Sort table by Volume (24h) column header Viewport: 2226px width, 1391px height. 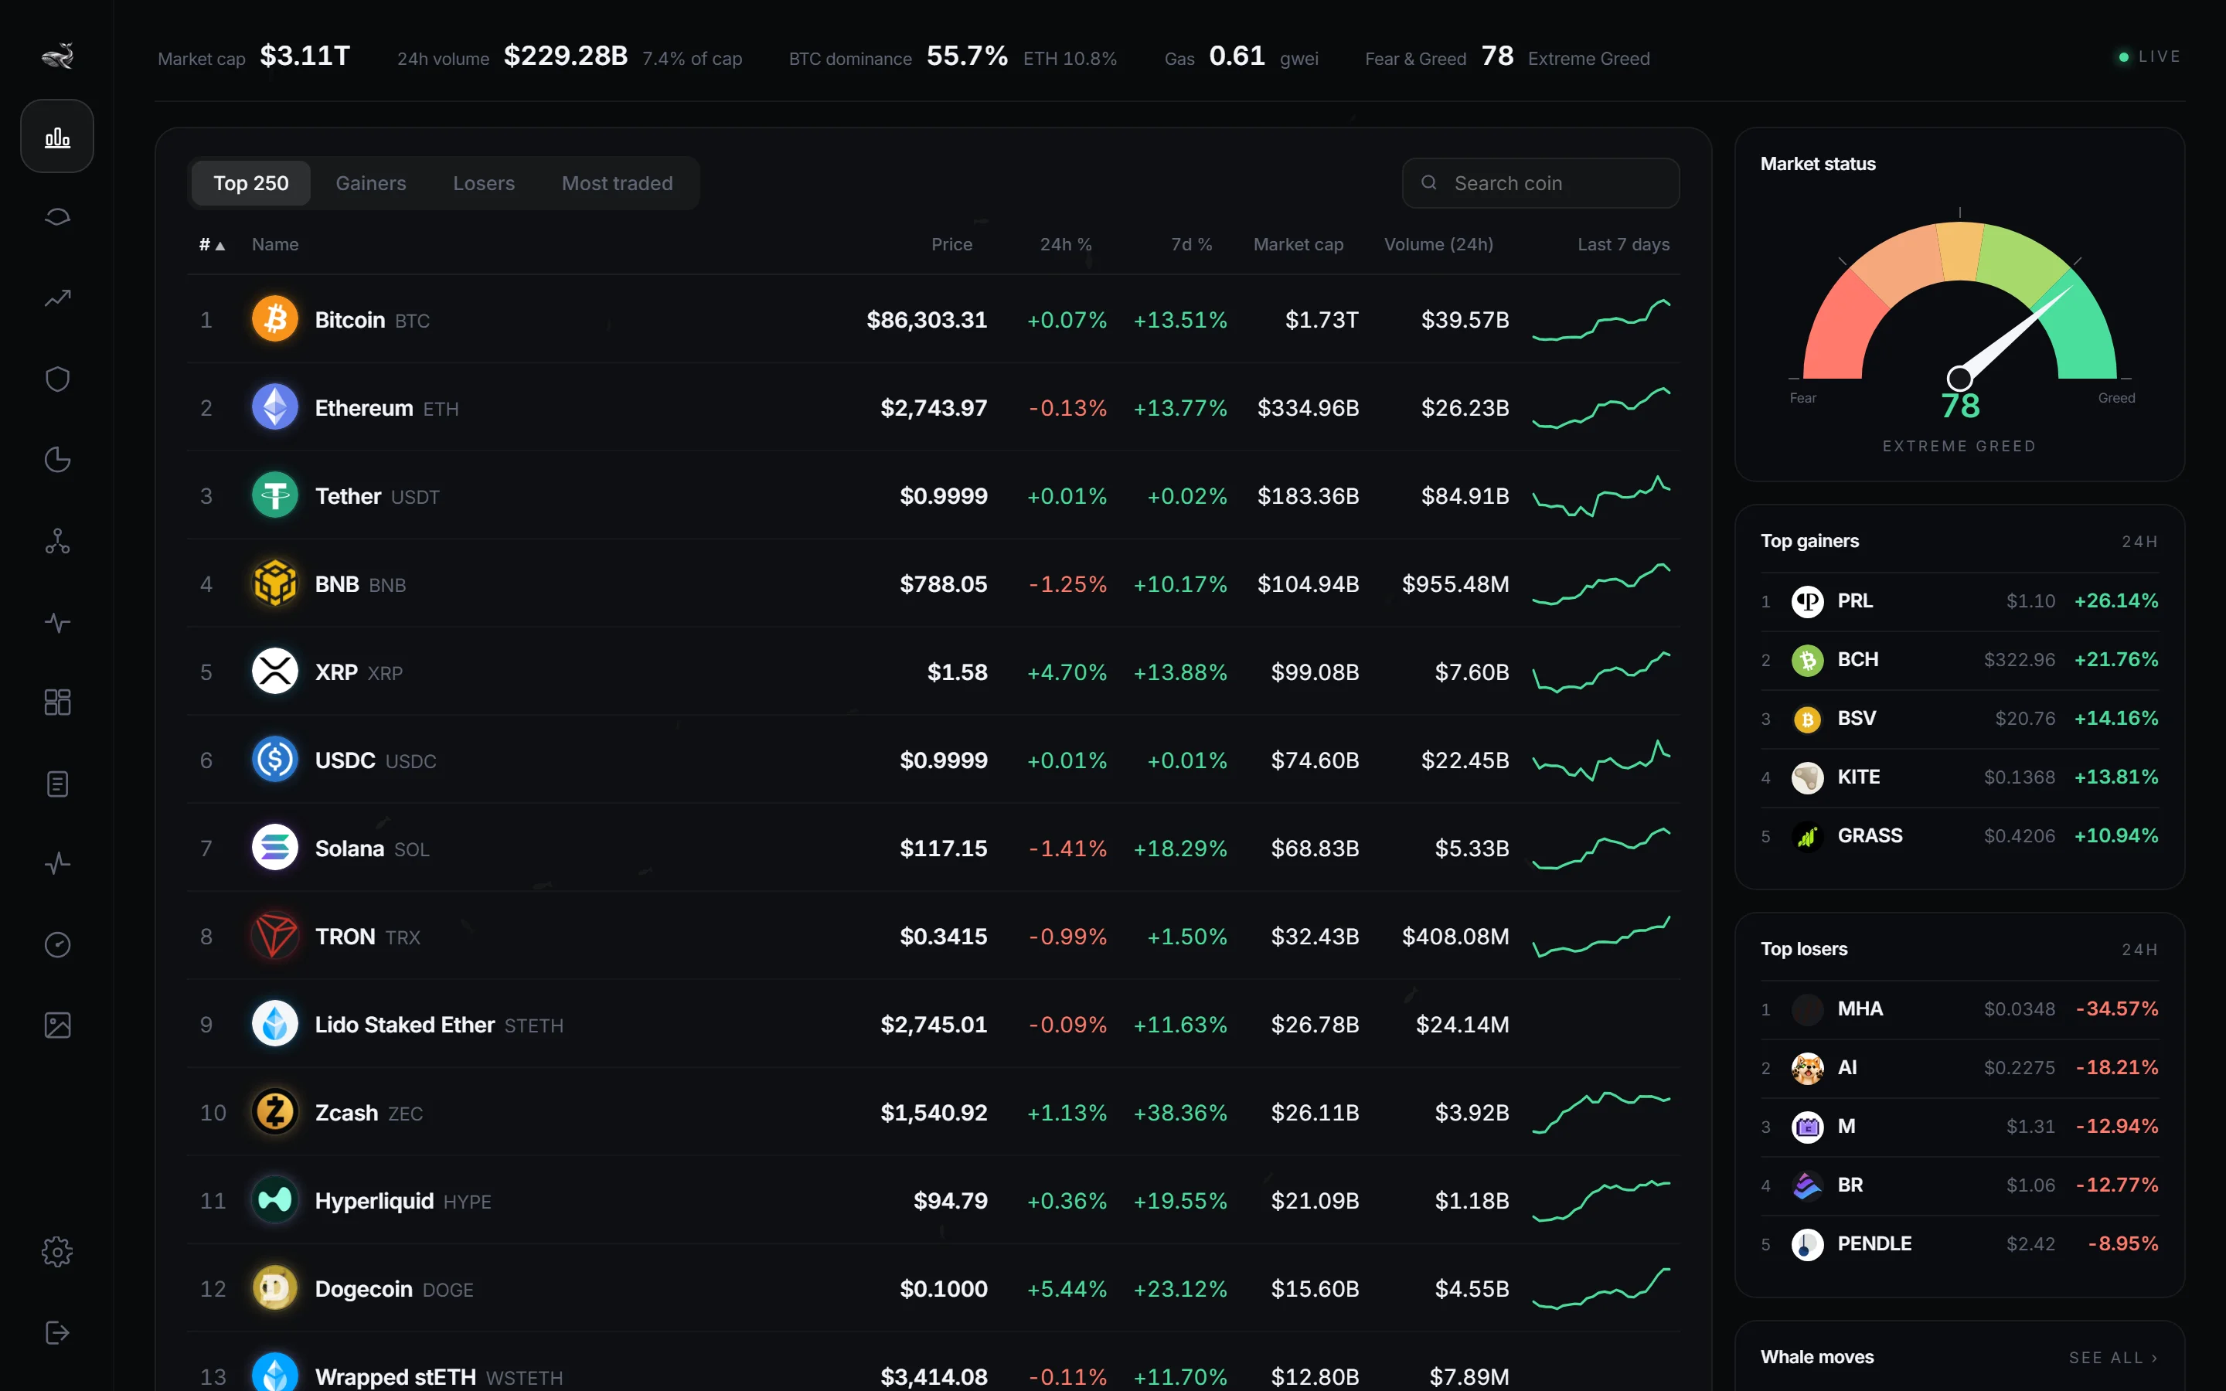pyautogui.click(x=1438, y=245)
